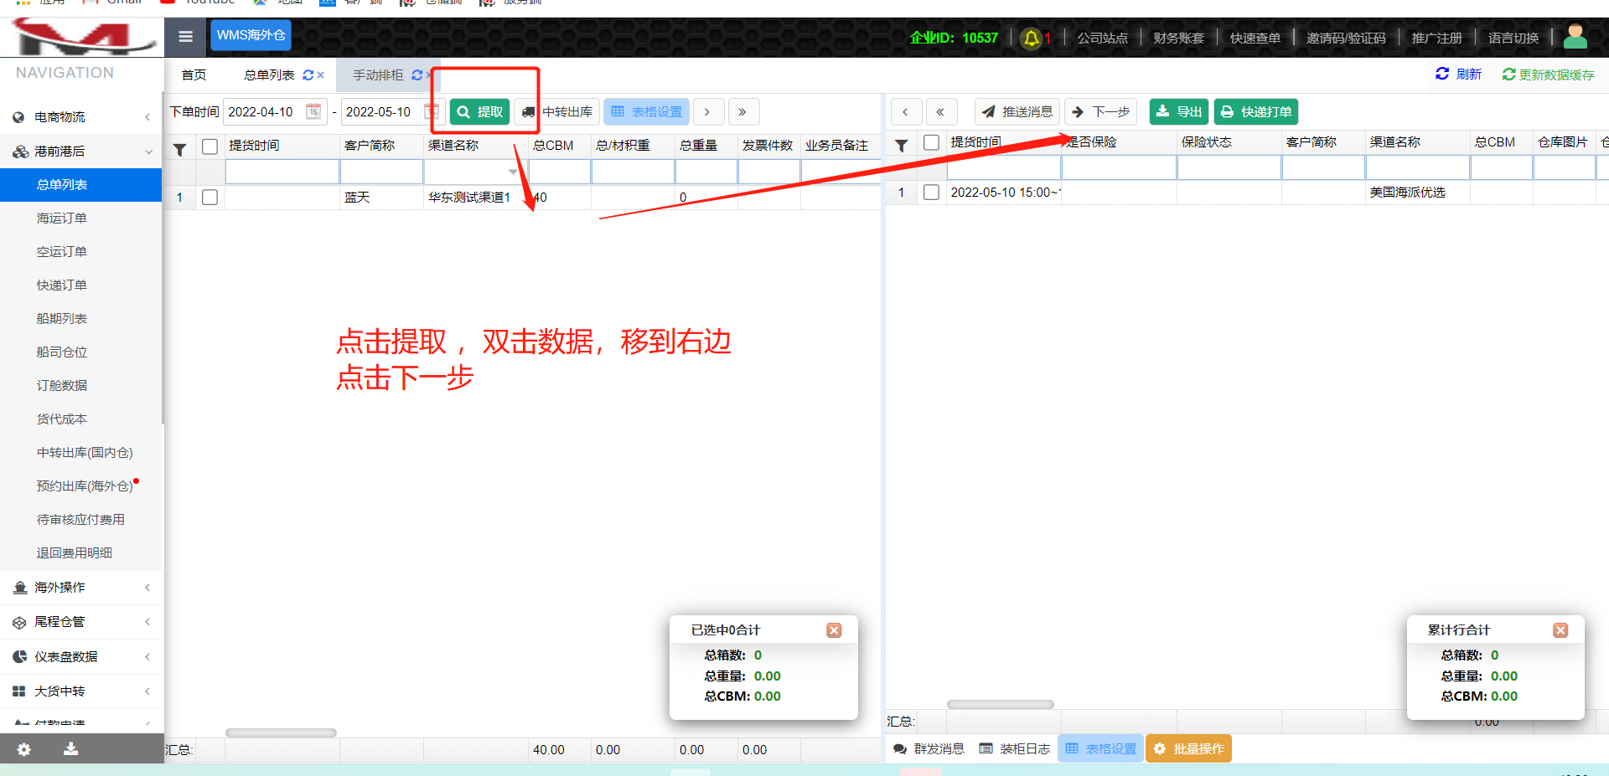Open calendar picker for end date 2022-05-10
The width and height of the screenshot is (1609, 776).
click(x=431, y=111)
